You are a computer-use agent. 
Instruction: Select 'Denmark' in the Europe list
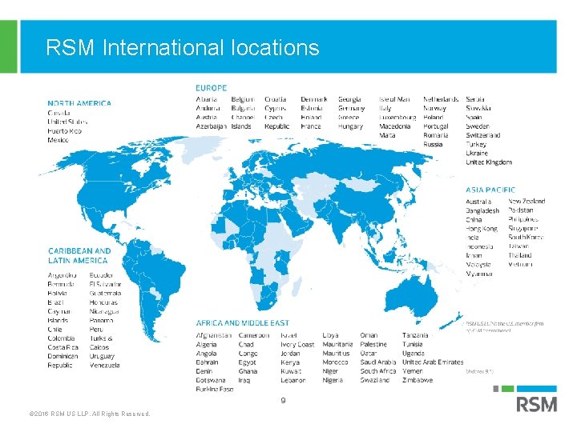(x=314, y=99)
